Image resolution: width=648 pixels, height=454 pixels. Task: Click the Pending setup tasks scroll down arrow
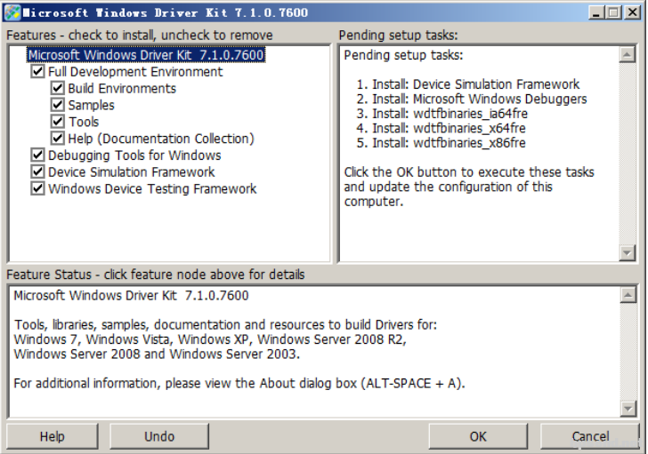[628, 253]
